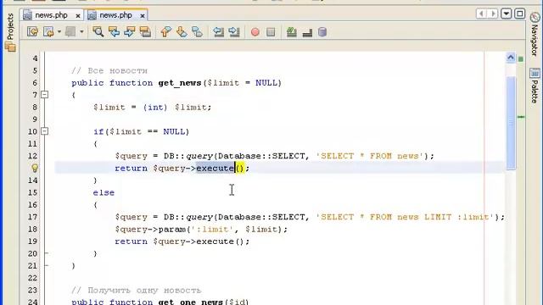This screenshot has width=543, height=305.
Task: Open the Palette side panel
Action: pyautogui.click(x=535, y=91)
